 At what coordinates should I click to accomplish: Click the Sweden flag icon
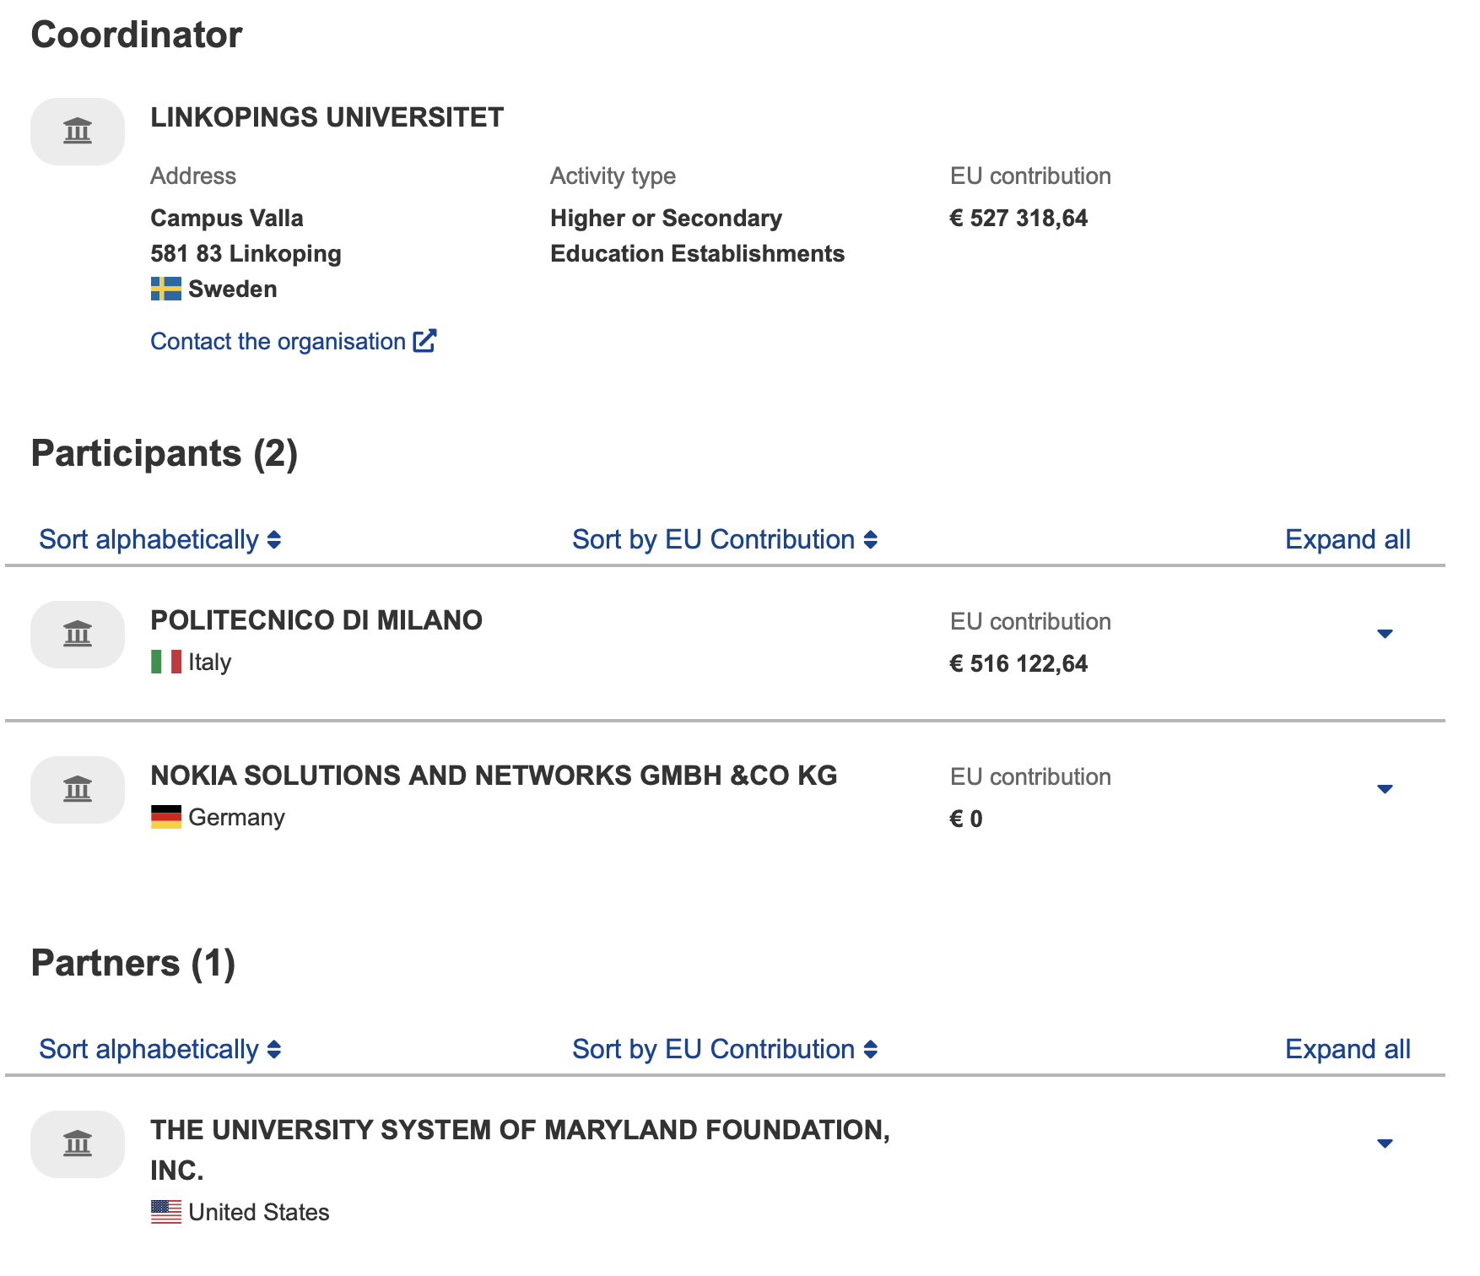click(166, 289)
